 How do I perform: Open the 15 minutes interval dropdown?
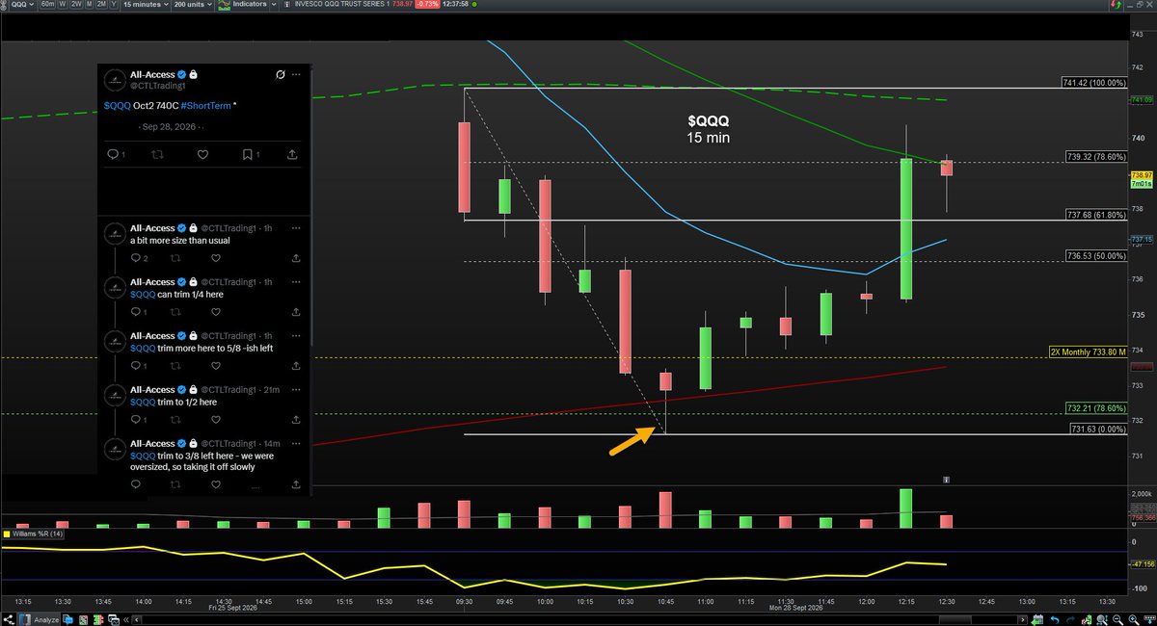146,7
